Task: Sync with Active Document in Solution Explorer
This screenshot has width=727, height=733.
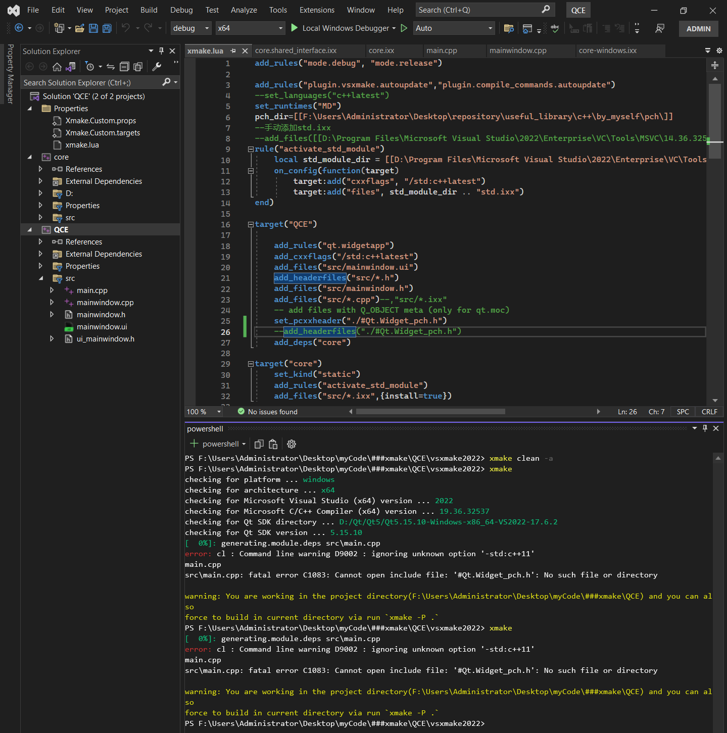Action: [x=111, y=67]
